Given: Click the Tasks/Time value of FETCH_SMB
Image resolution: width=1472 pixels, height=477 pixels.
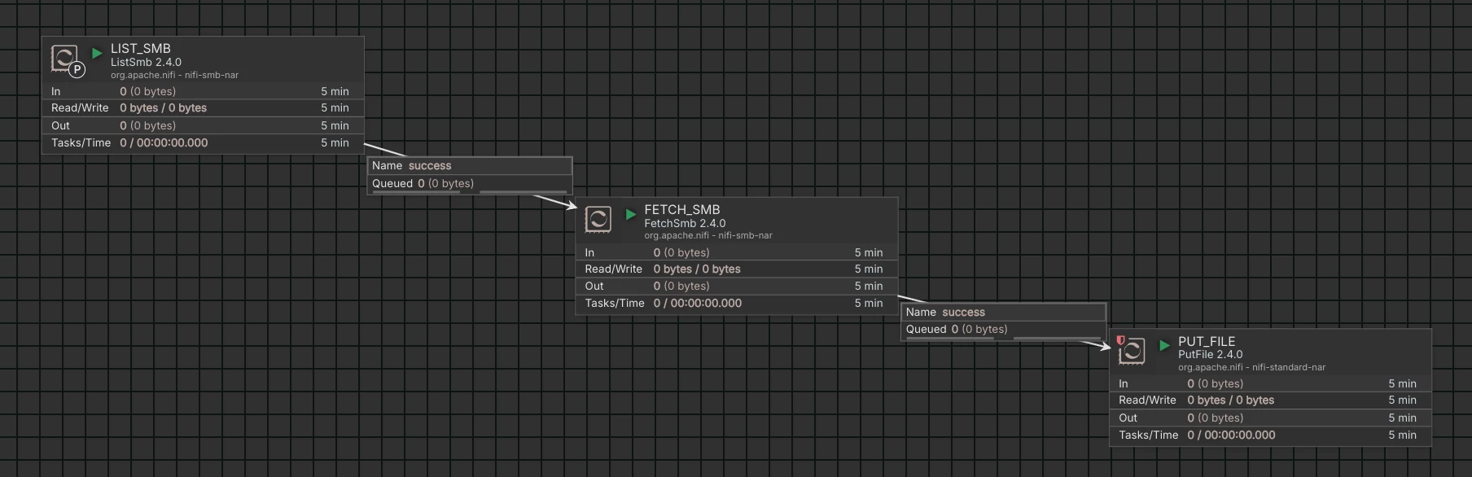Looking at the screenshot, I should coord(698,303).
